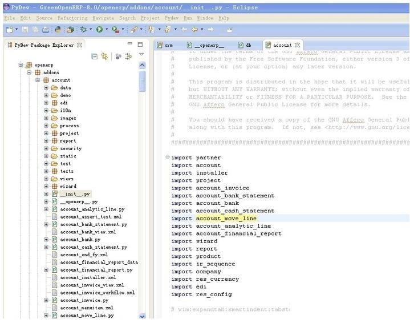Click the Save All toolbar icon
Screen dimensions: 410x327
(35, 30)
